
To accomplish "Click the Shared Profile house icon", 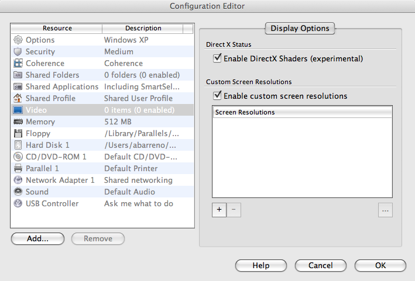I will 18,98.
